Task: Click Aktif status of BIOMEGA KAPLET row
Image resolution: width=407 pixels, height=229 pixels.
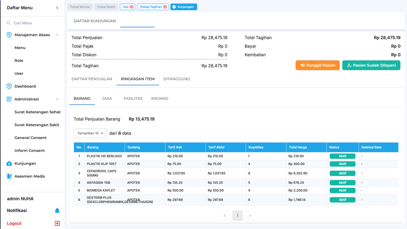Action: [342, 190]
